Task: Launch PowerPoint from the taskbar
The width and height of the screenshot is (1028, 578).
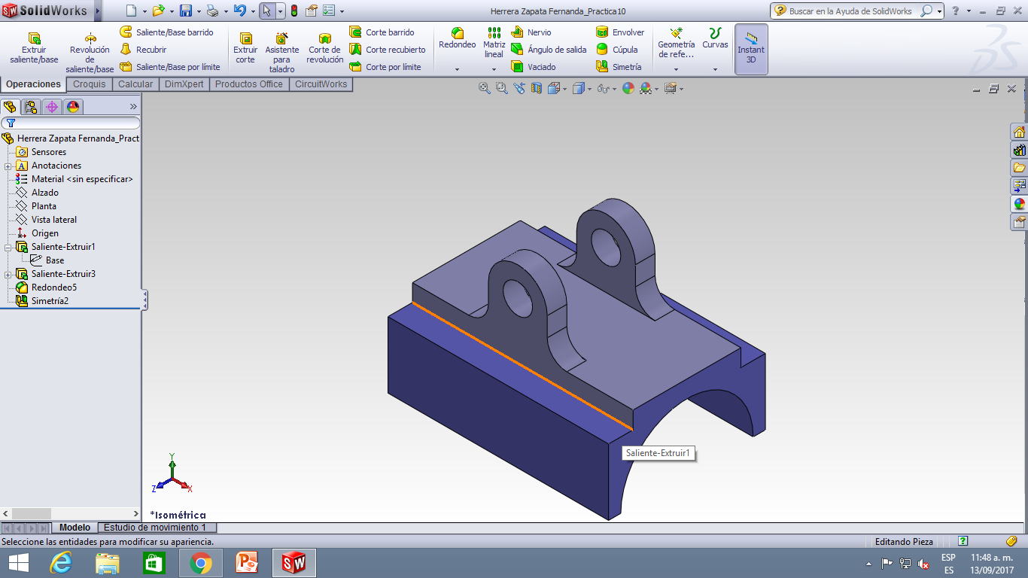Action: coord(247,561)
